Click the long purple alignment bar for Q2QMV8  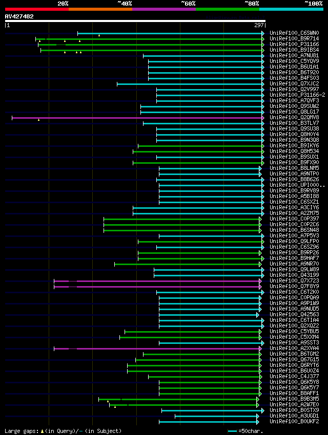point(138,118)
